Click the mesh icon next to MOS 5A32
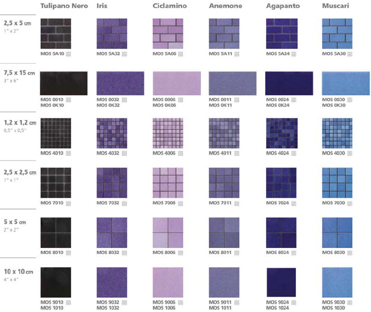371x312 pixels. [x=125, y=54]
